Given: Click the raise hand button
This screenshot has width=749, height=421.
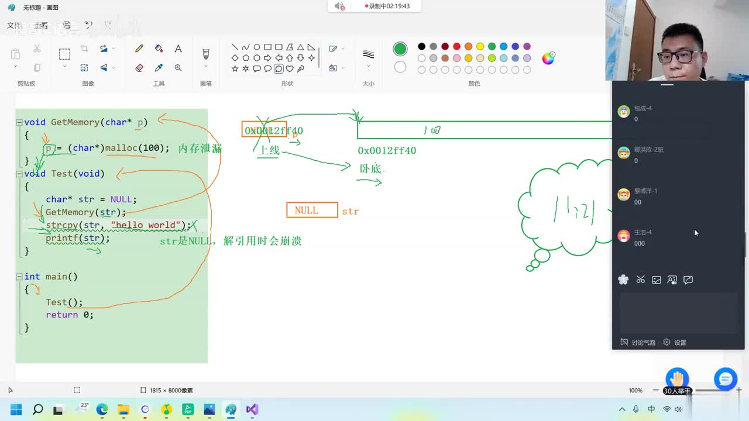Looking at the screenshot, I should point(677,379).
